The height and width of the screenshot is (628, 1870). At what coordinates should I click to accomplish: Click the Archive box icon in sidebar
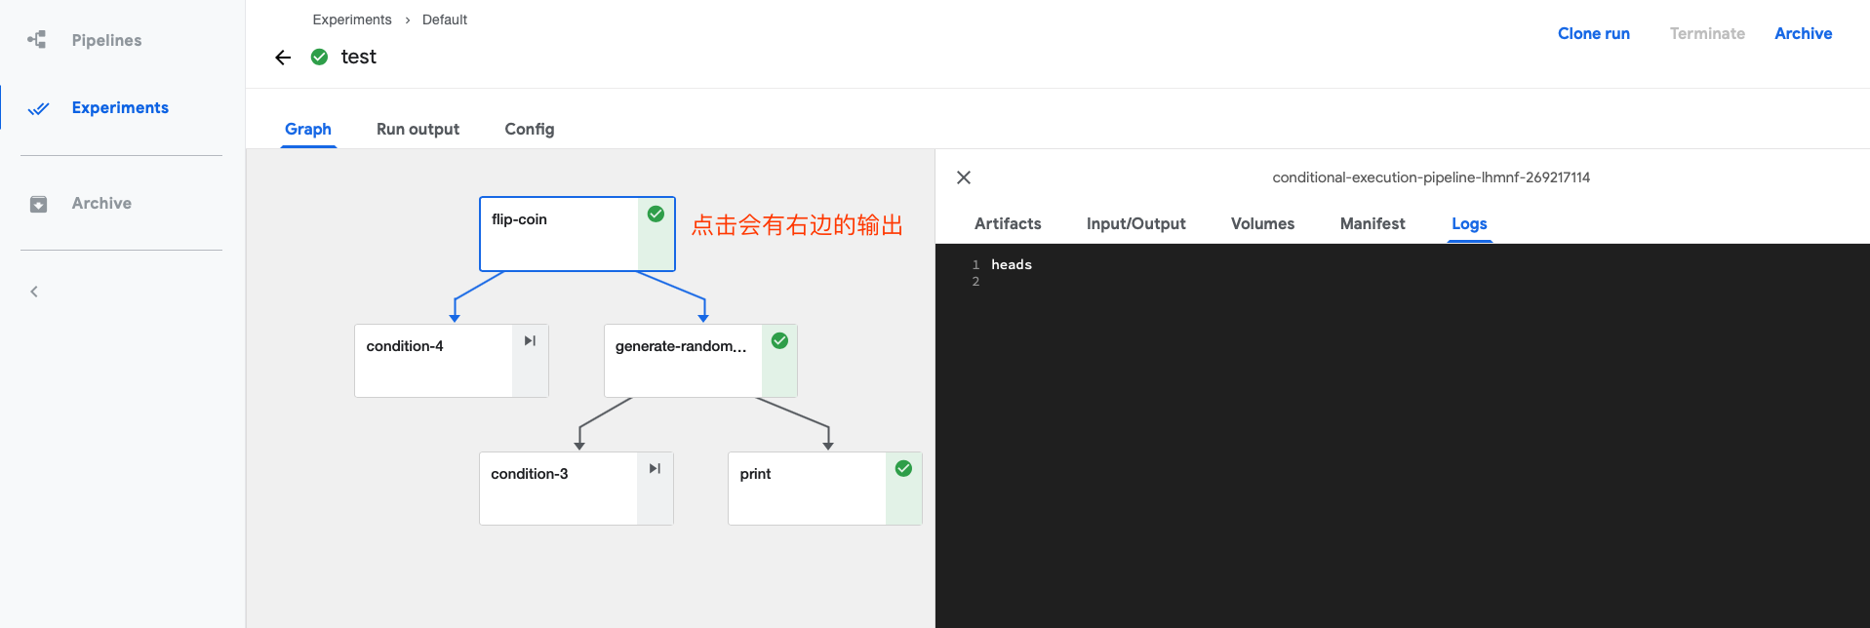[38, 204]
